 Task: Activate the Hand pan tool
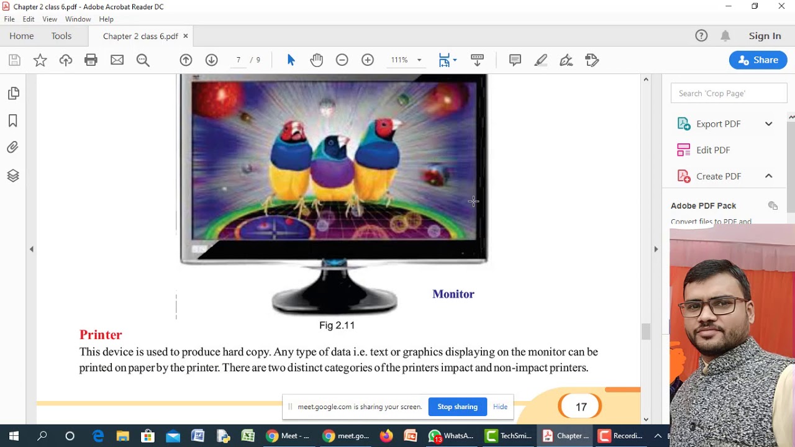[317, 60]
